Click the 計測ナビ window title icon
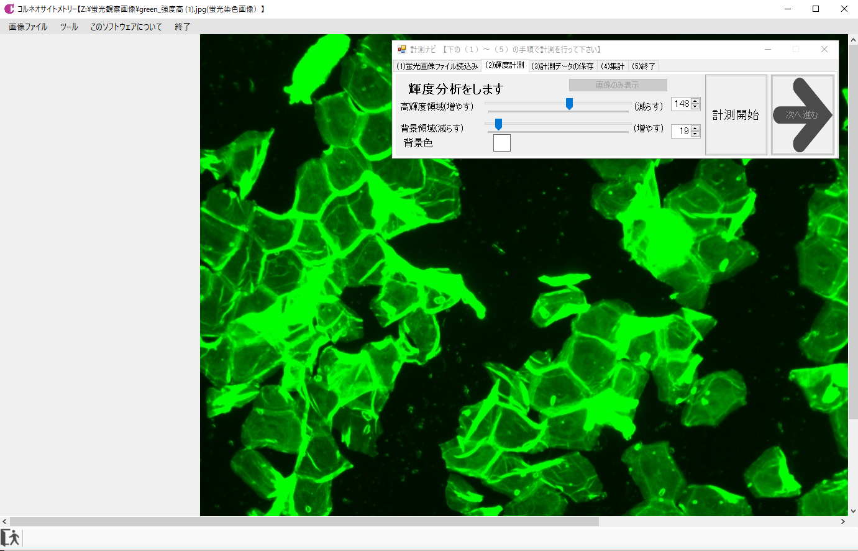The height and width of the screenshot is (551, 858). [402, 49]
